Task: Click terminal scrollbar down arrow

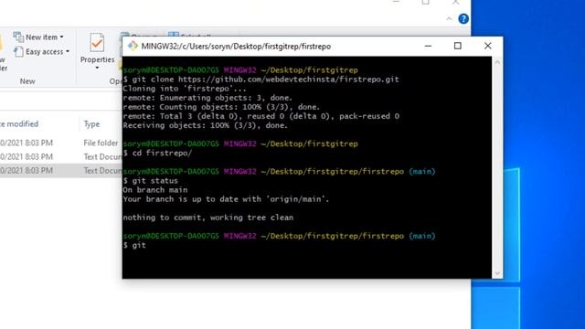Action: pos(497,273)
